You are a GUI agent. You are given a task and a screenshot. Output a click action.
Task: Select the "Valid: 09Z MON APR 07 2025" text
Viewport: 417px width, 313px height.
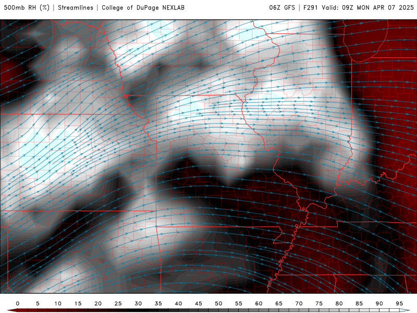368,7
